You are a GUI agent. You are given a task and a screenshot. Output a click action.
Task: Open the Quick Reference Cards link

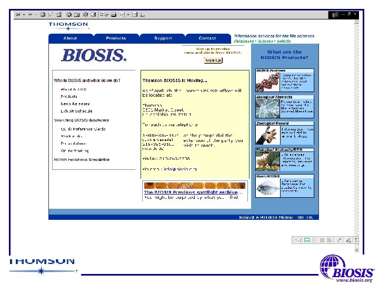point(83,129)
